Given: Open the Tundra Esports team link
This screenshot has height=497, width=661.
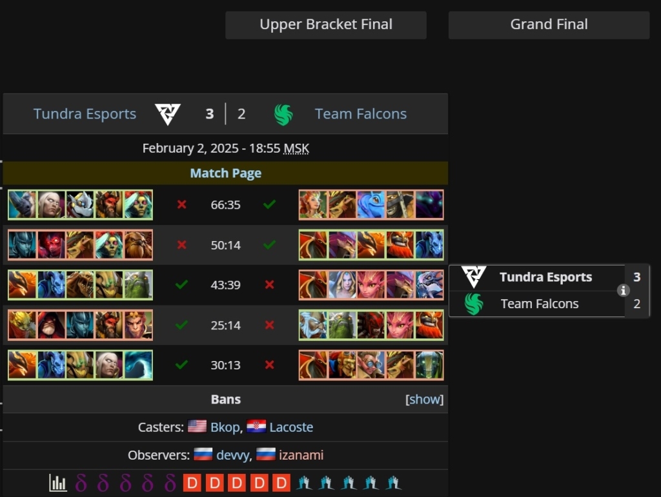Looking at the screenshot, I should 85,114.
